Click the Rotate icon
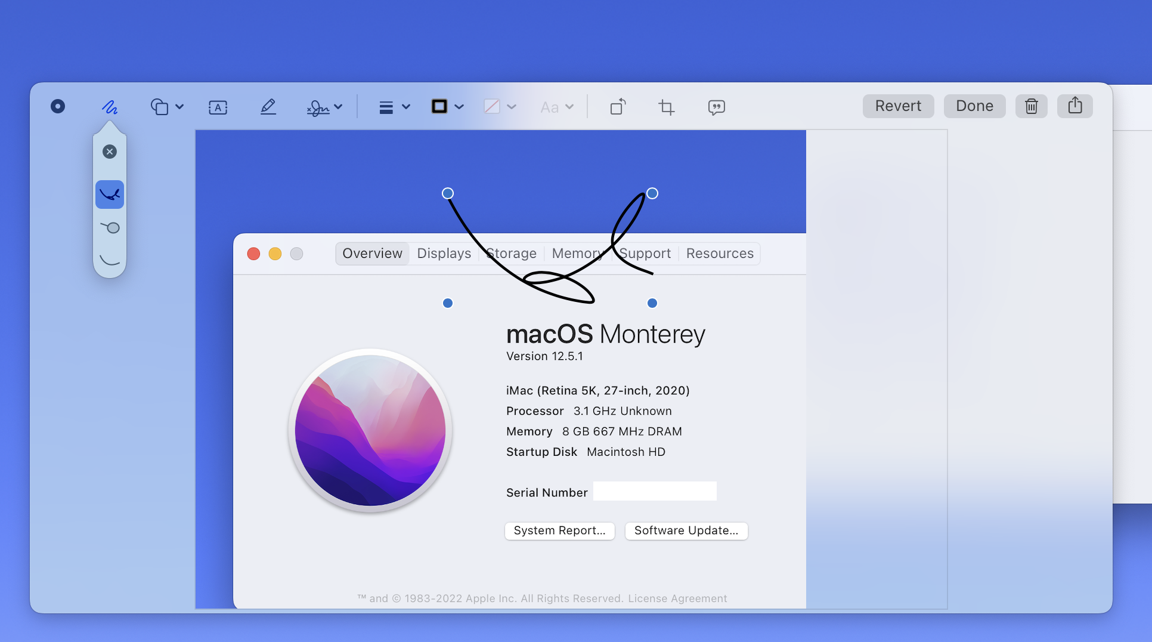This screenshot has width=1152, height=642. tap(618, 106)
